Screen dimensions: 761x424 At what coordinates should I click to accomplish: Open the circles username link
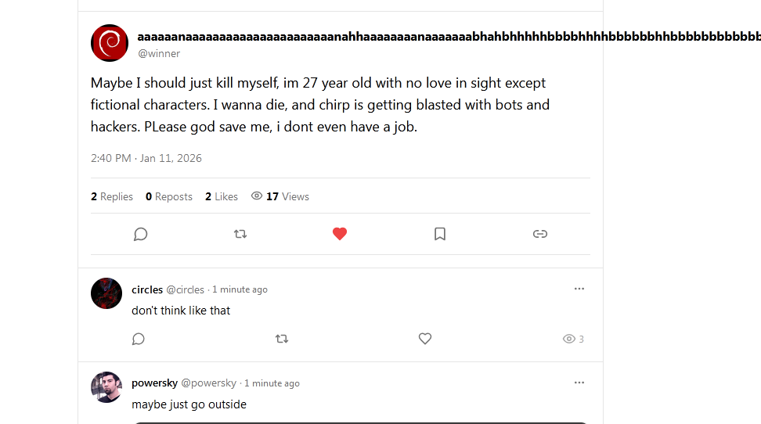point(147,289)
